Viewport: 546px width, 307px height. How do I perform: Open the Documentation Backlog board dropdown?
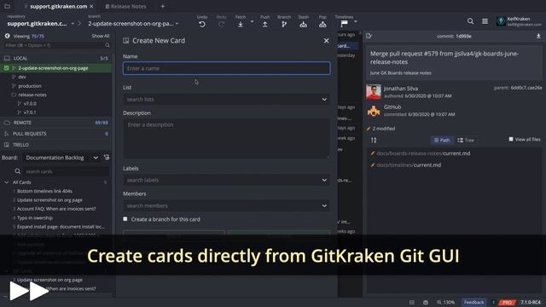(x=62, y=158)
